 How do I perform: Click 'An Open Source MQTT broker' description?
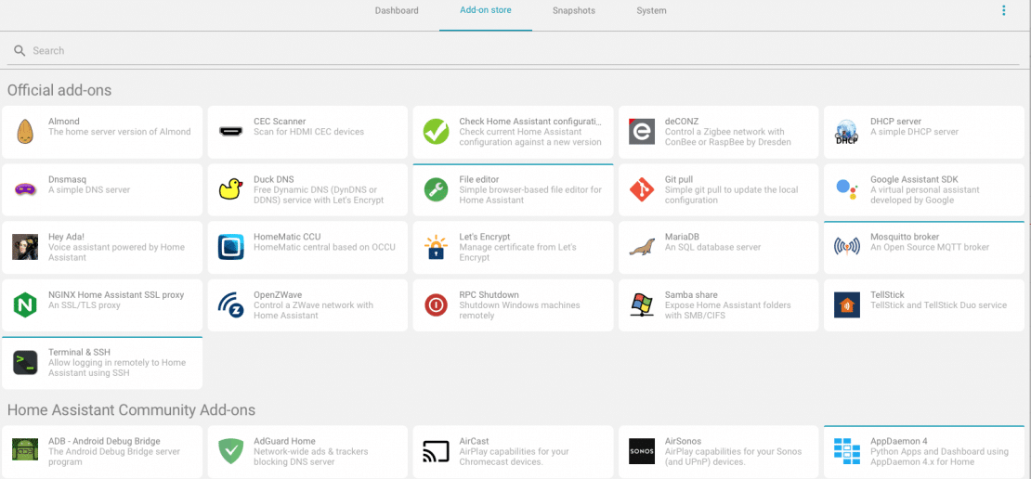click(930, 247)
